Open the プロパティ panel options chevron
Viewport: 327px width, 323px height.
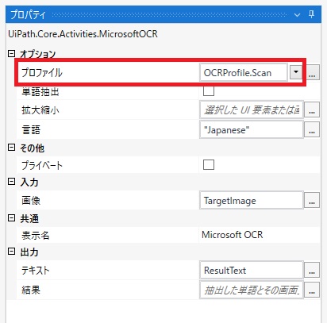[297, 15]
